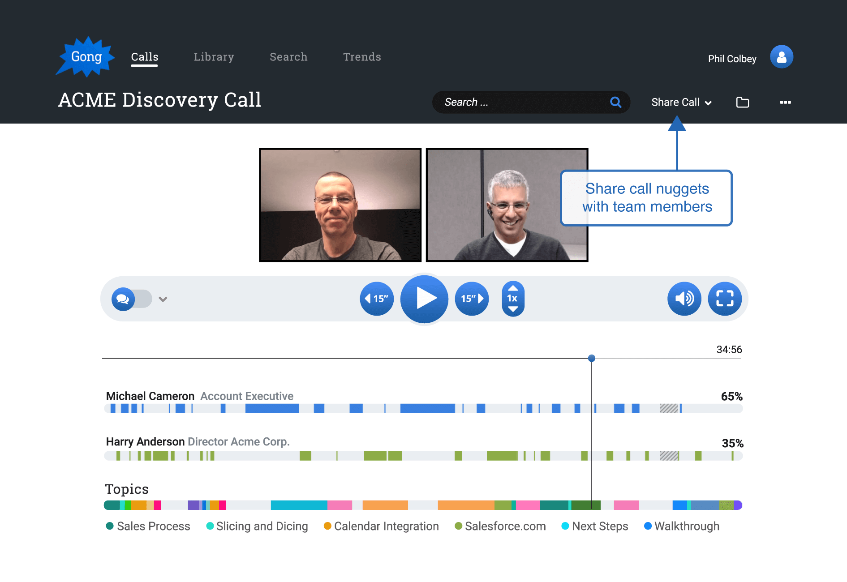The image size is (847, 582).
Task: Switch to the Library tab
Action: point(214,57)
